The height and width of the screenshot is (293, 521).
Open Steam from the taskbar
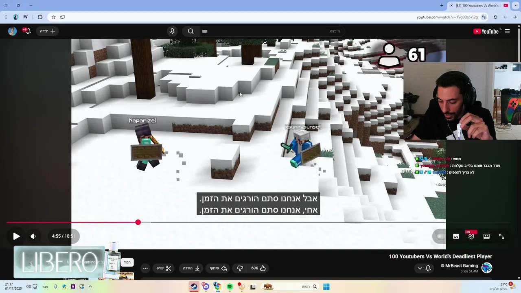pyautogui.click(x=194, y=286)
